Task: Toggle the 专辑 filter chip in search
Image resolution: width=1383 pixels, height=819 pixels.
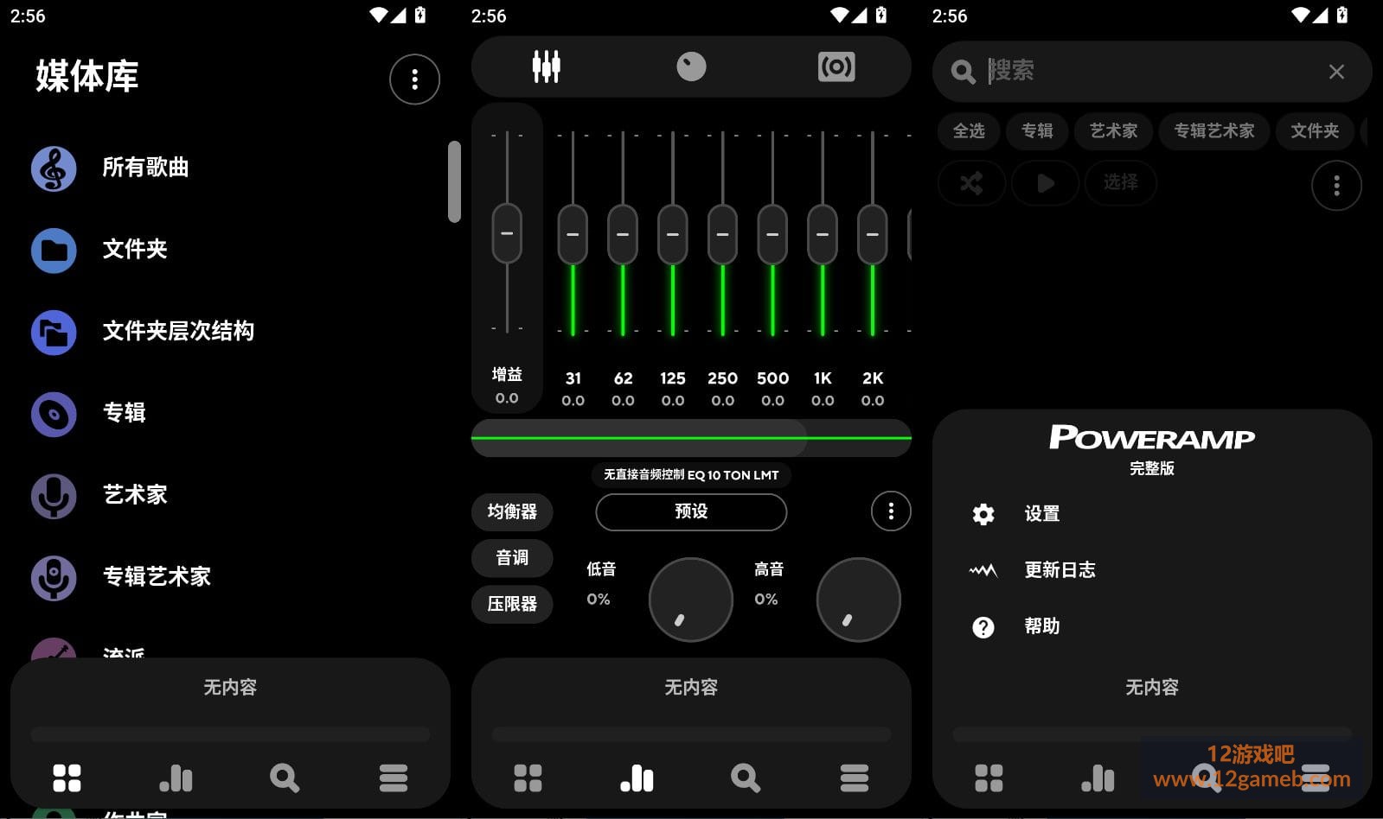Action: point(1037,131)
